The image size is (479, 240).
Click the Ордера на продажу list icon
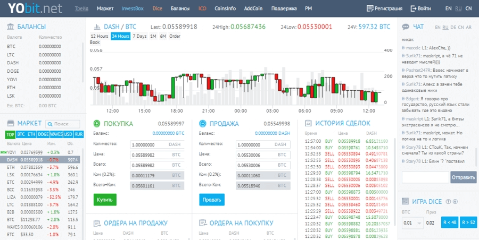pos(96,223)
